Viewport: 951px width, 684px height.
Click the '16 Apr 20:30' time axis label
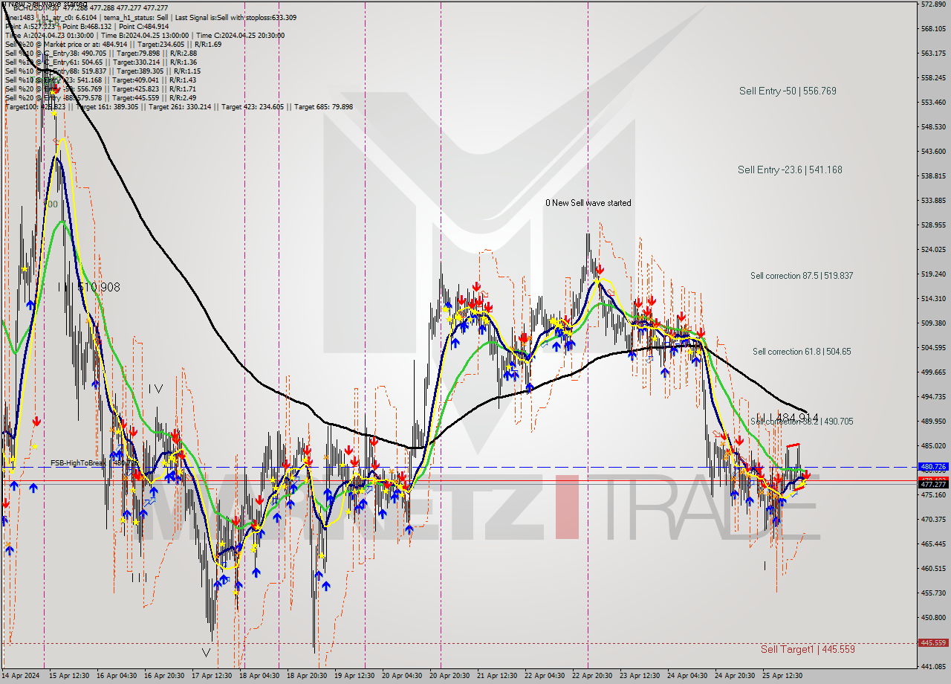click(x=164, y=676)
